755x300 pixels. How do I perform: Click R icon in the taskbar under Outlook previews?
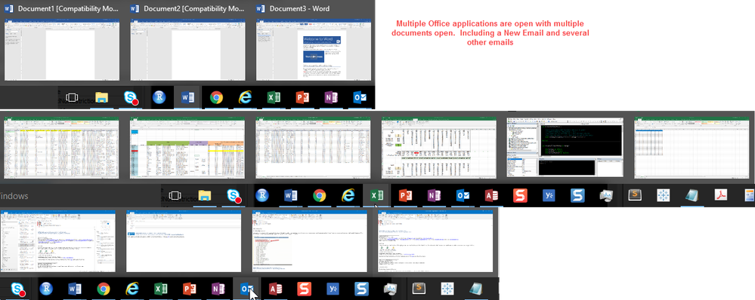coord(46,289)
